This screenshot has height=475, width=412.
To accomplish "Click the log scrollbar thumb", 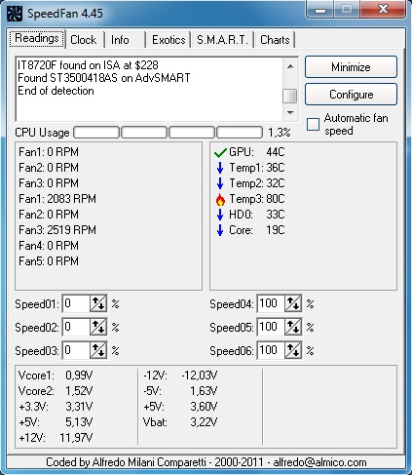I will [290, 97].
